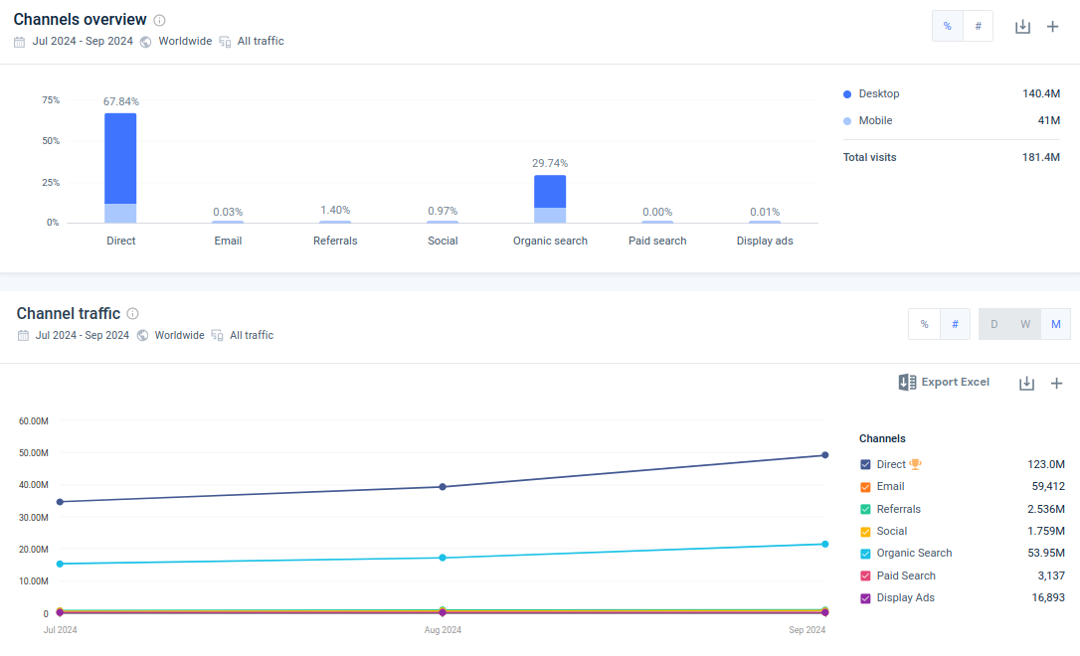Image resolution: width=1080 pixels, height=656 pixels.
Task: Click the Direct 123.0M value
Action: [1046, 464]
